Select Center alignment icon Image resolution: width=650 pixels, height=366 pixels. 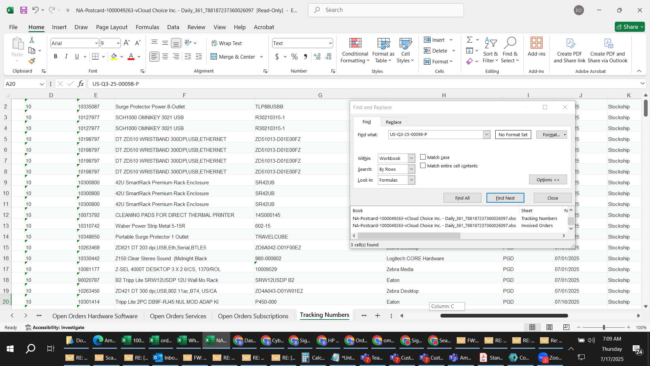165,57
